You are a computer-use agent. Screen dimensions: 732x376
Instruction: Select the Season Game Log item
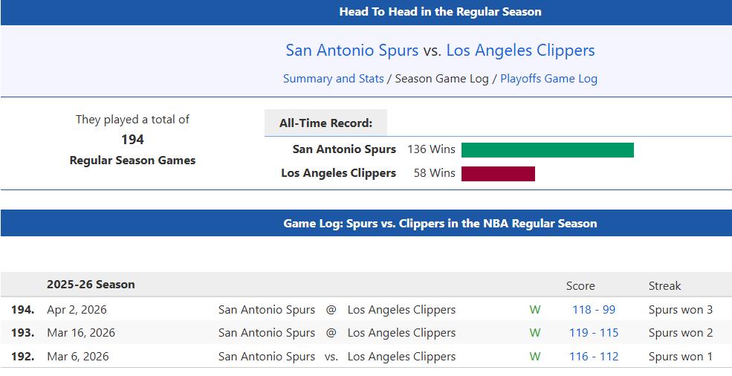click(x=441, y=79)
